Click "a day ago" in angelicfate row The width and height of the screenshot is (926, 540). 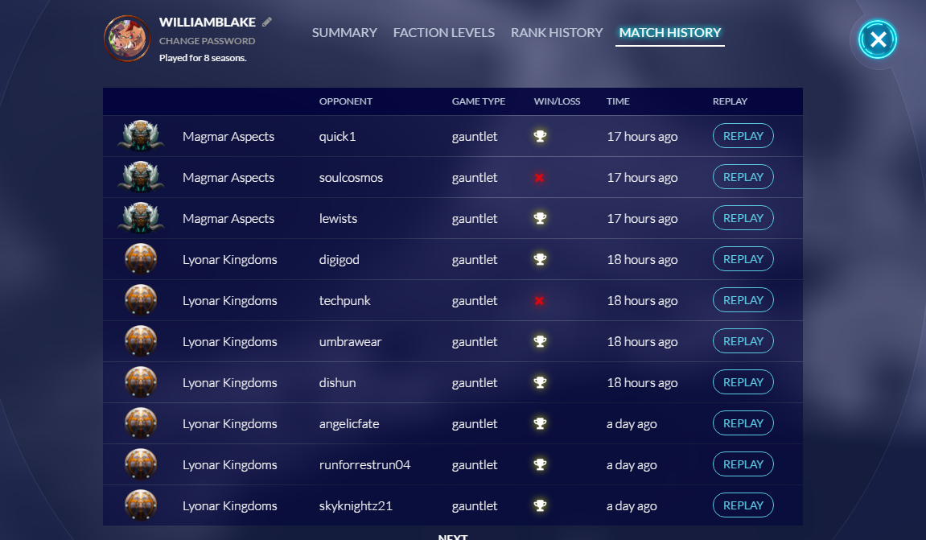click(x=632, y=424)
